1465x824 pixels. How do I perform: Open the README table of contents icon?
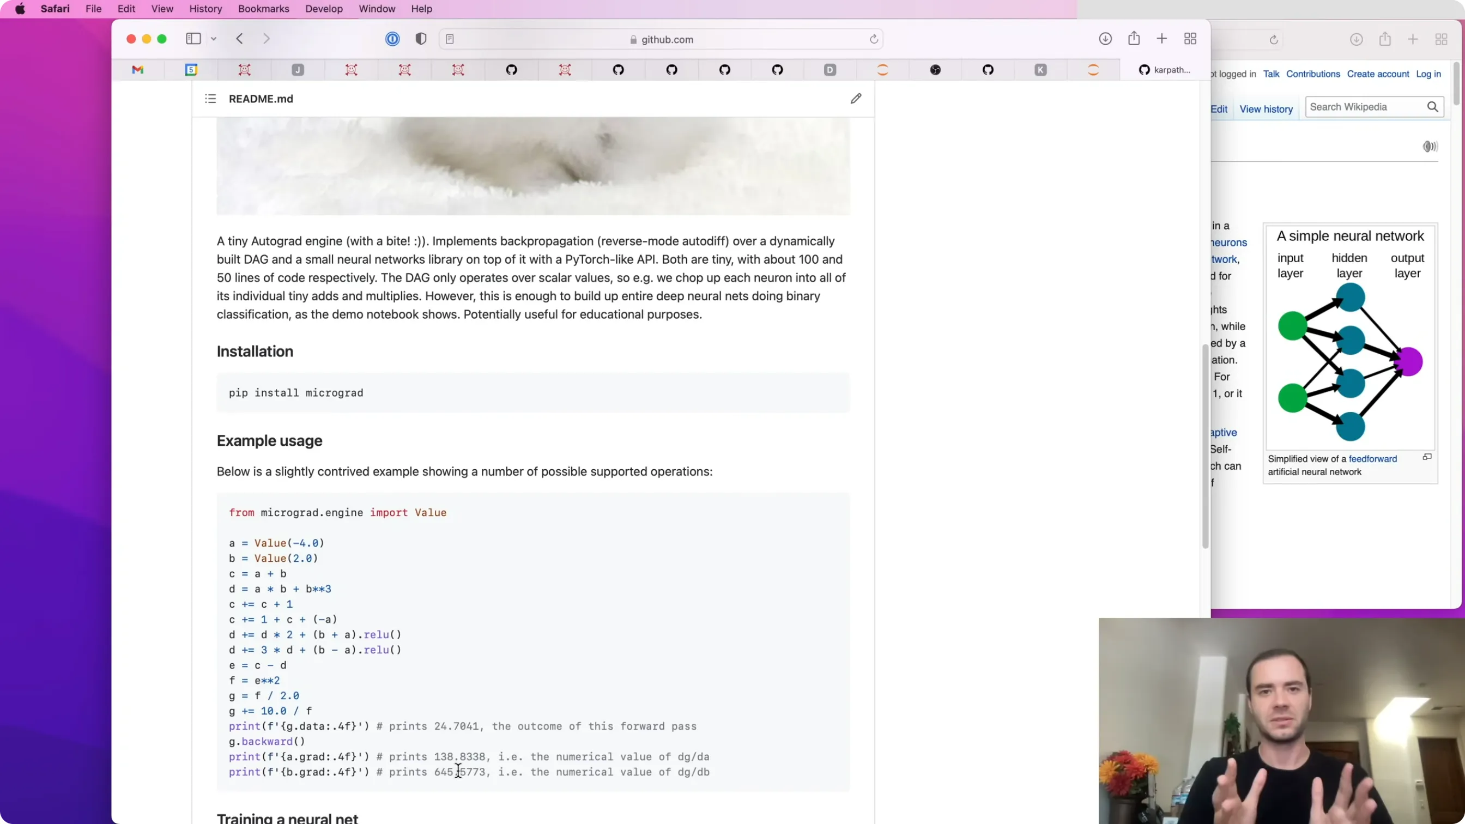tap(210, 99)
